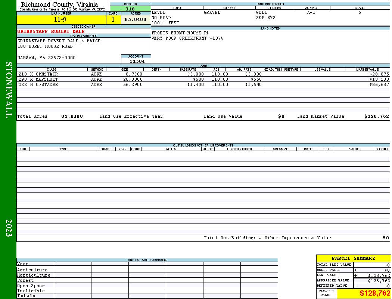Select topo value LEVEL

pyautogui.click(x=159, y=12)
